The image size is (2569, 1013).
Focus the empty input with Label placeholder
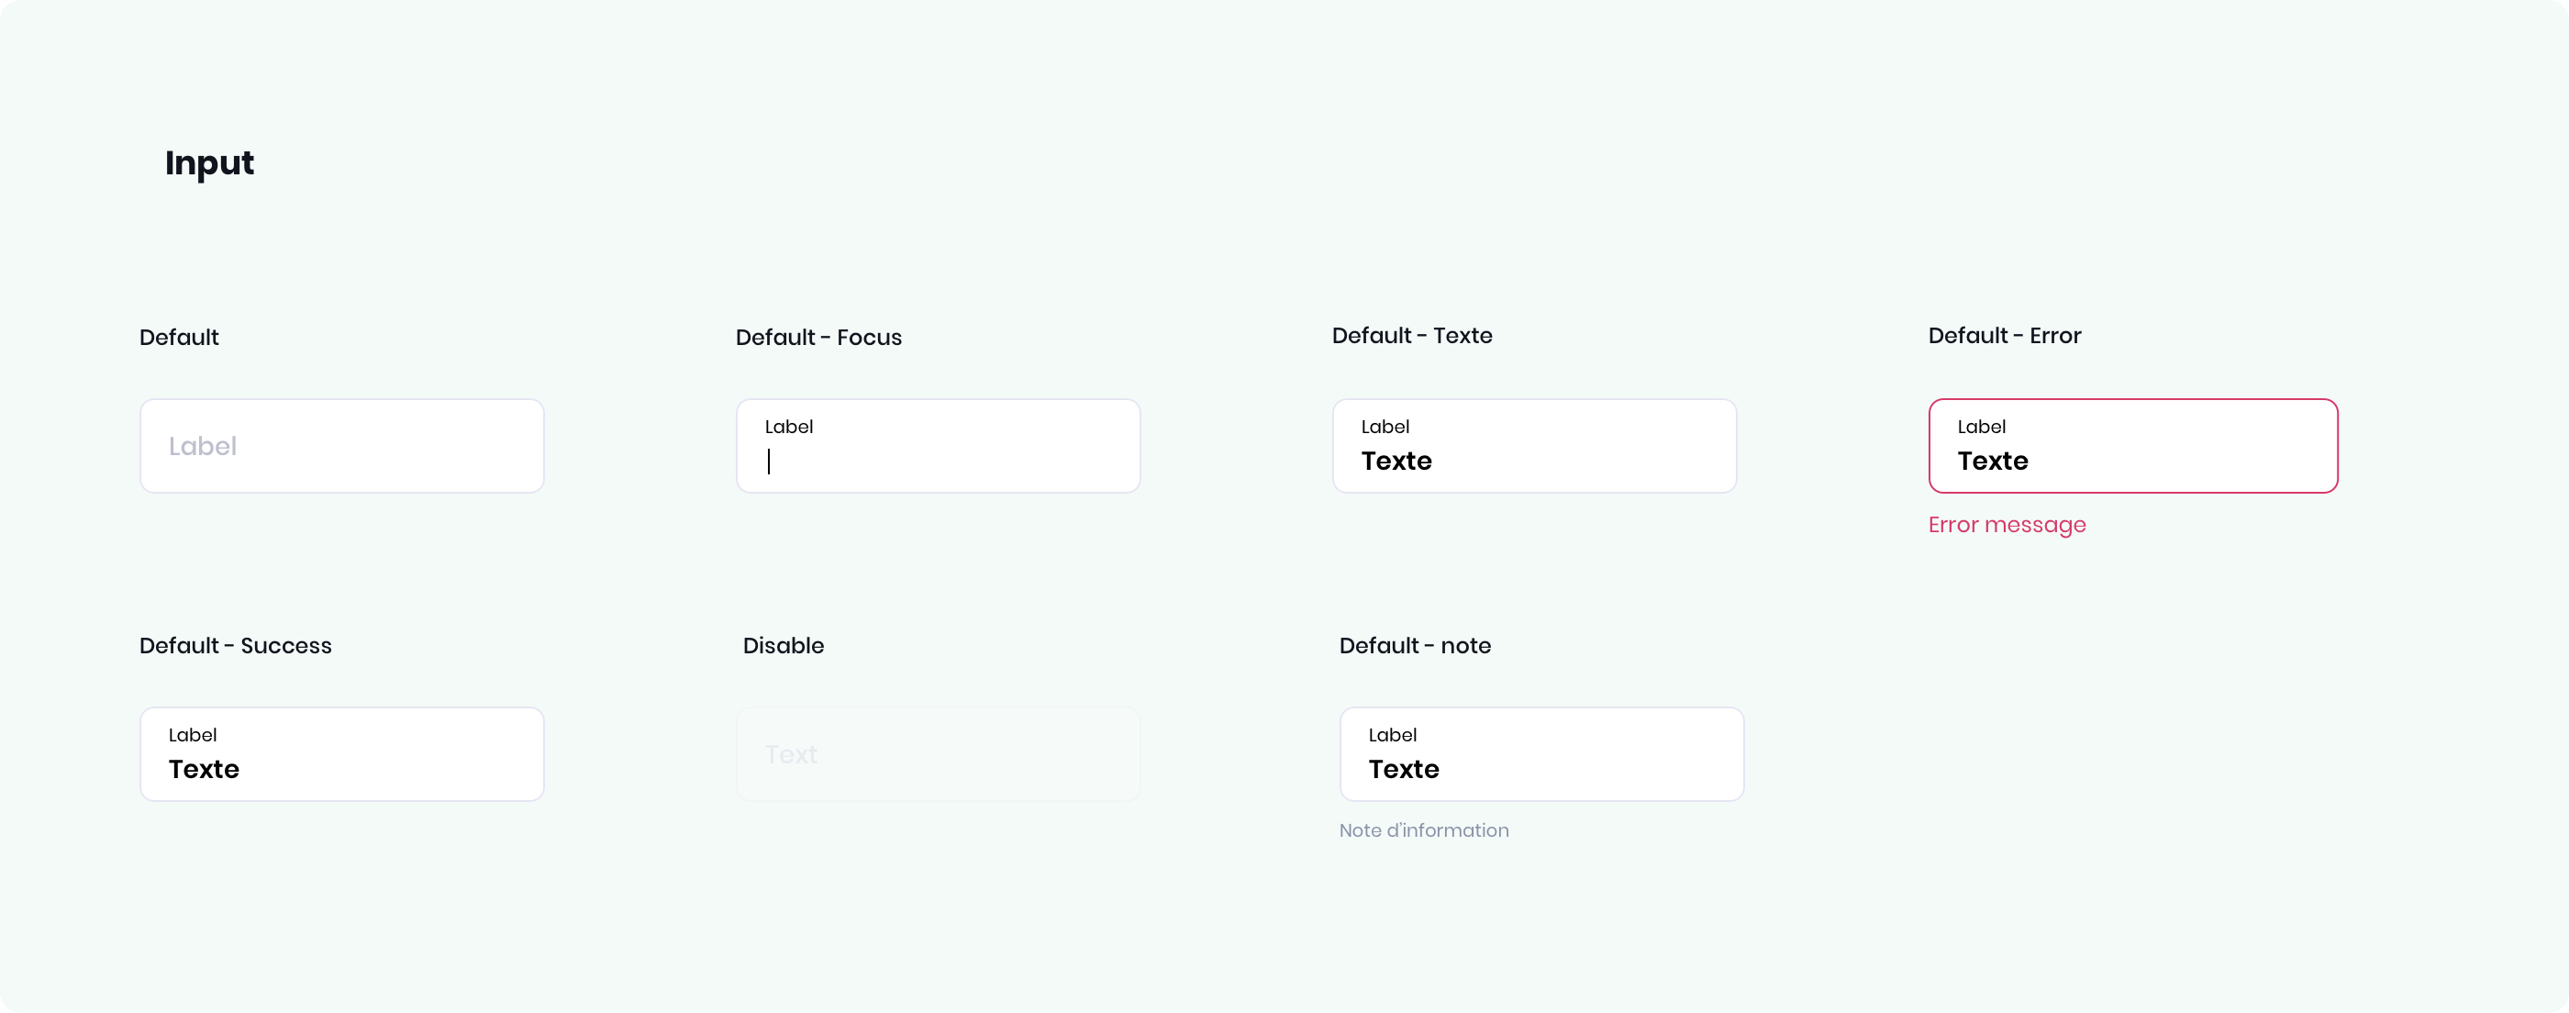click(x=342, y=446)
